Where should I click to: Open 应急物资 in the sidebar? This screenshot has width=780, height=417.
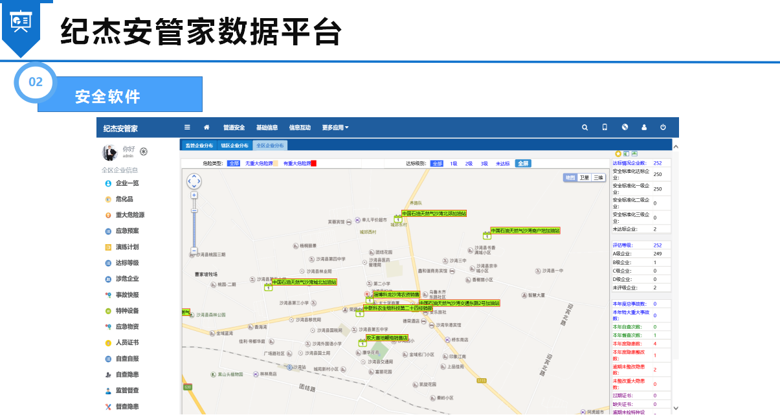coord(127,327)
